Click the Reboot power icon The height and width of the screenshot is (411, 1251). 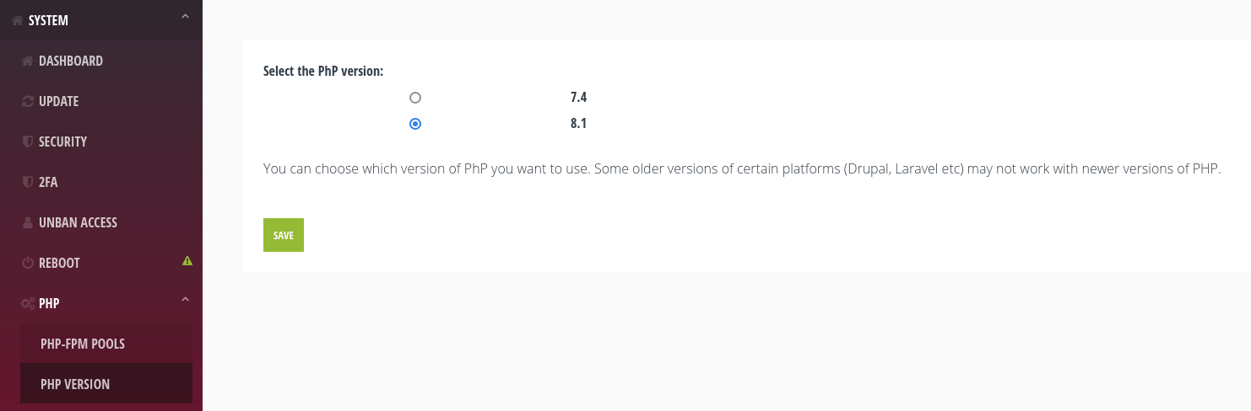click(x=27, y=263)
